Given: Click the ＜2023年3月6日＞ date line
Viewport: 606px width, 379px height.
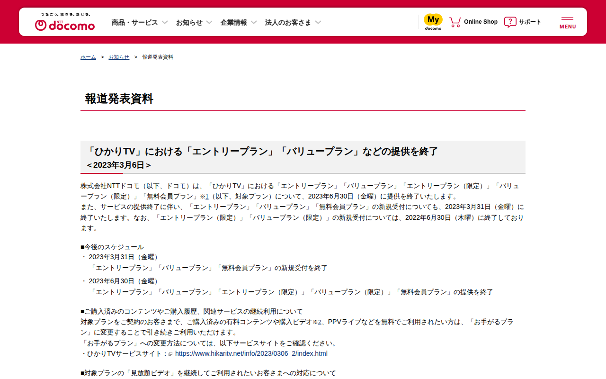Looking at the screenshot, I should coord(119,165).
